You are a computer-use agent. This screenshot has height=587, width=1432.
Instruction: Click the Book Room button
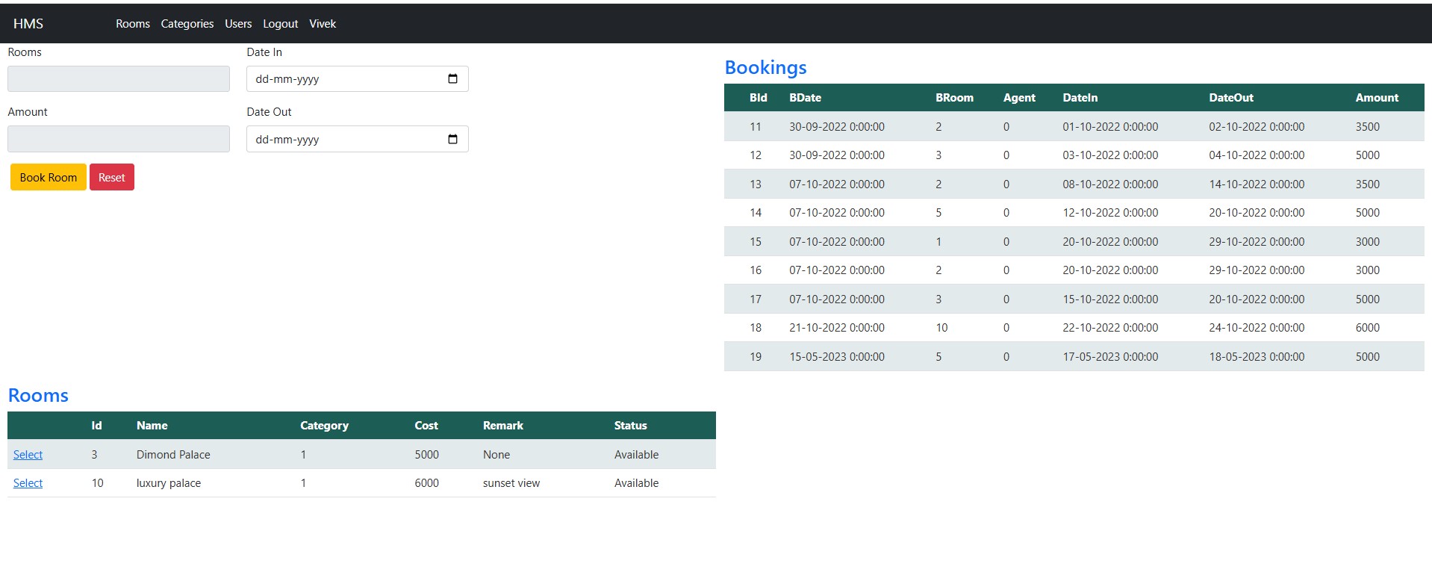(x=49, y=177)
